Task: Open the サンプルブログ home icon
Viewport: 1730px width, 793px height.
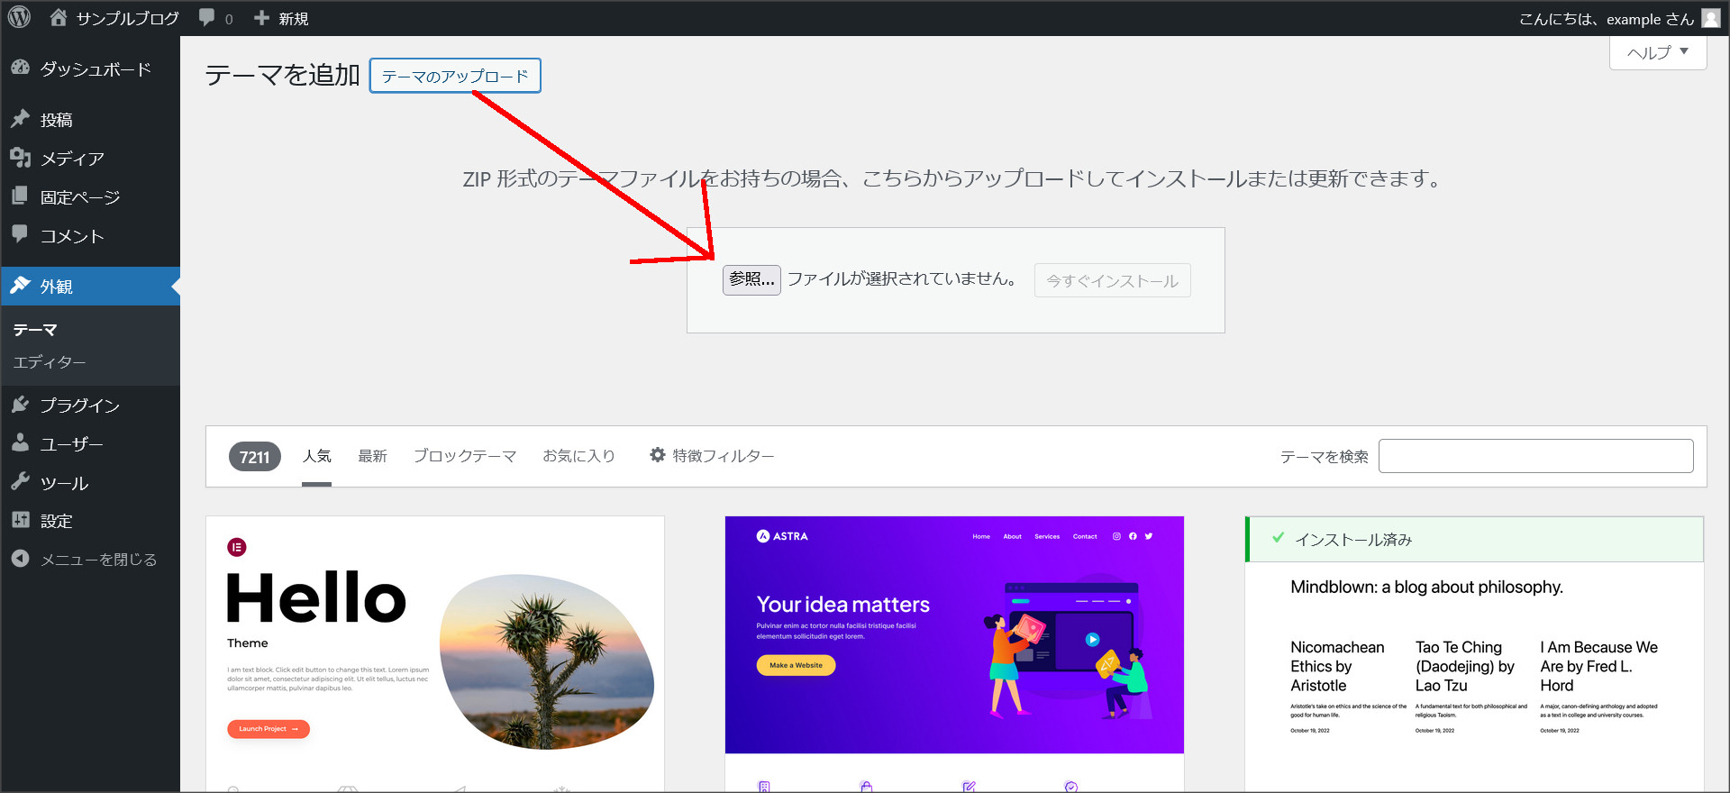Action: pos(59,18)
